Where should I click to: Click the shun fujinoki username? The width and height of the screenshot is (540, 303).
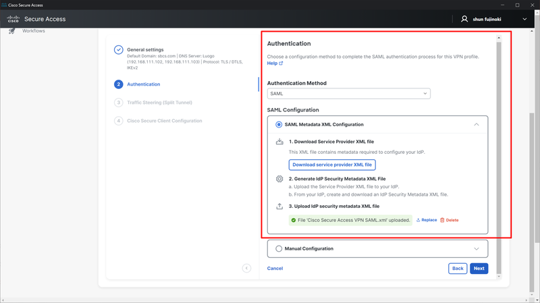[487, 20]
